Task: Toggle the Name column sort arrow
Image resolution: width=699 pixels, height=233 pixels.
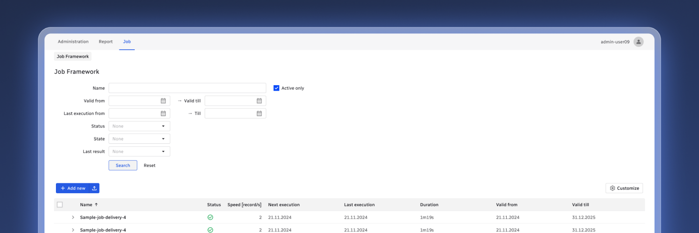Action: tap(96, 205)
